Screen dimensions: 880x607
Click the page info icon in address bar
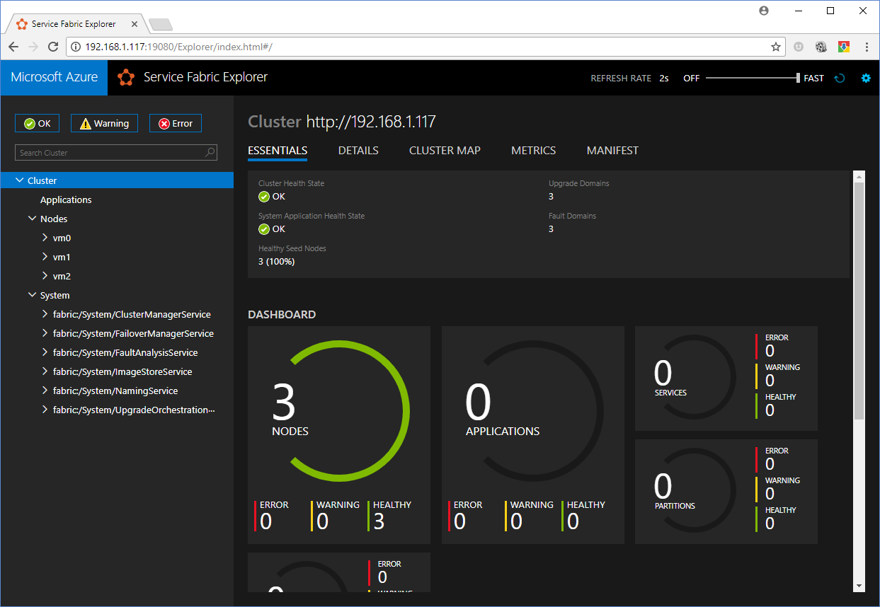(76, 47)
